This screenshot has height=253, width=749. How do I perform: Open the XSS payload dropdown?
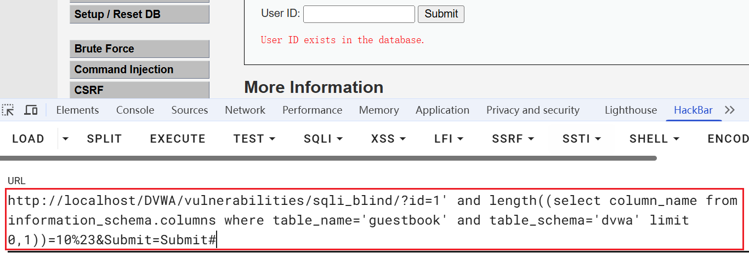tap(390, 139)
